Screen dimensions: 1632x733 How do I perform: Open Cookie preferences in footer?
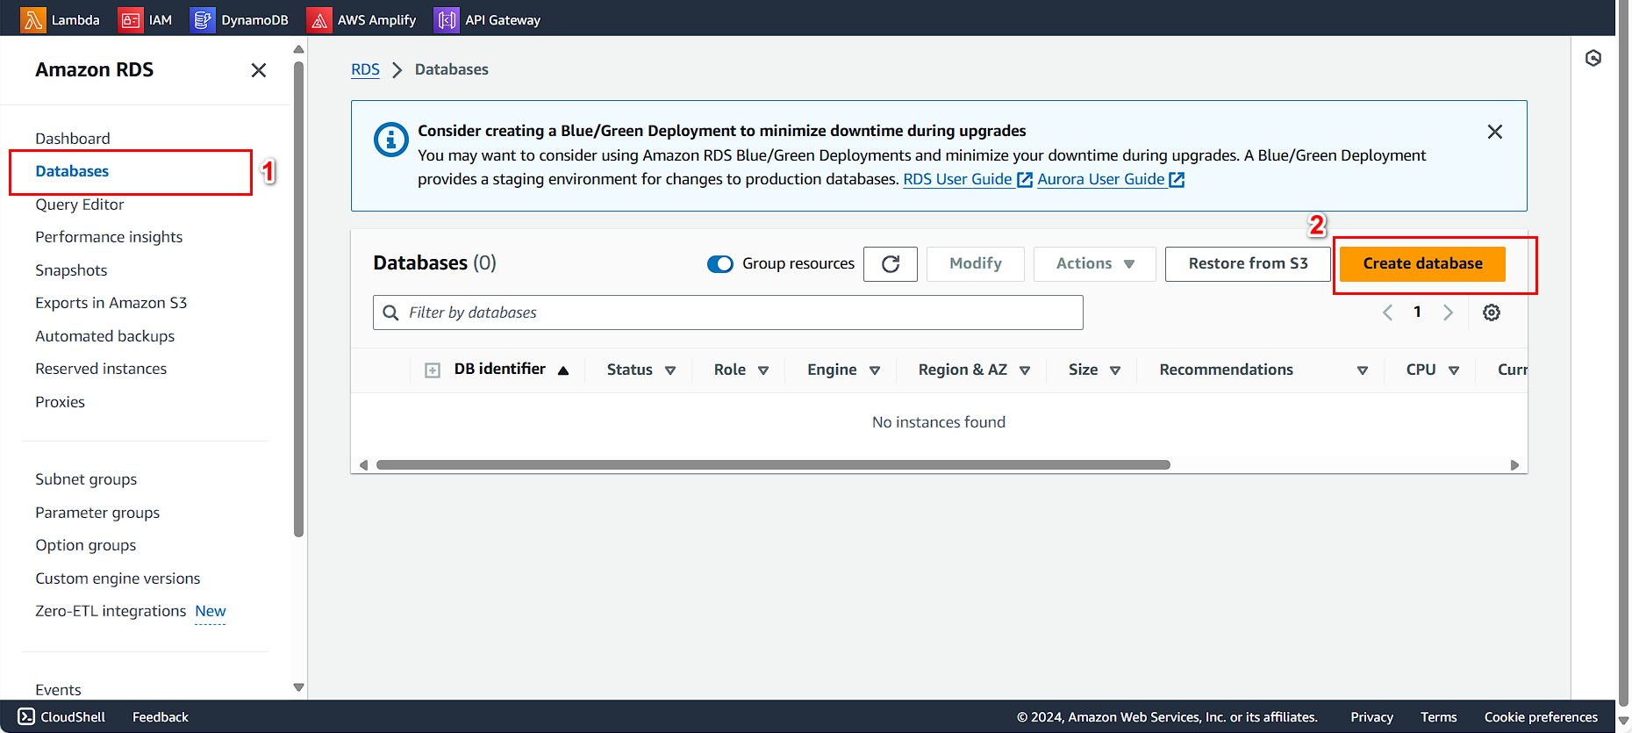[1541, 717]
